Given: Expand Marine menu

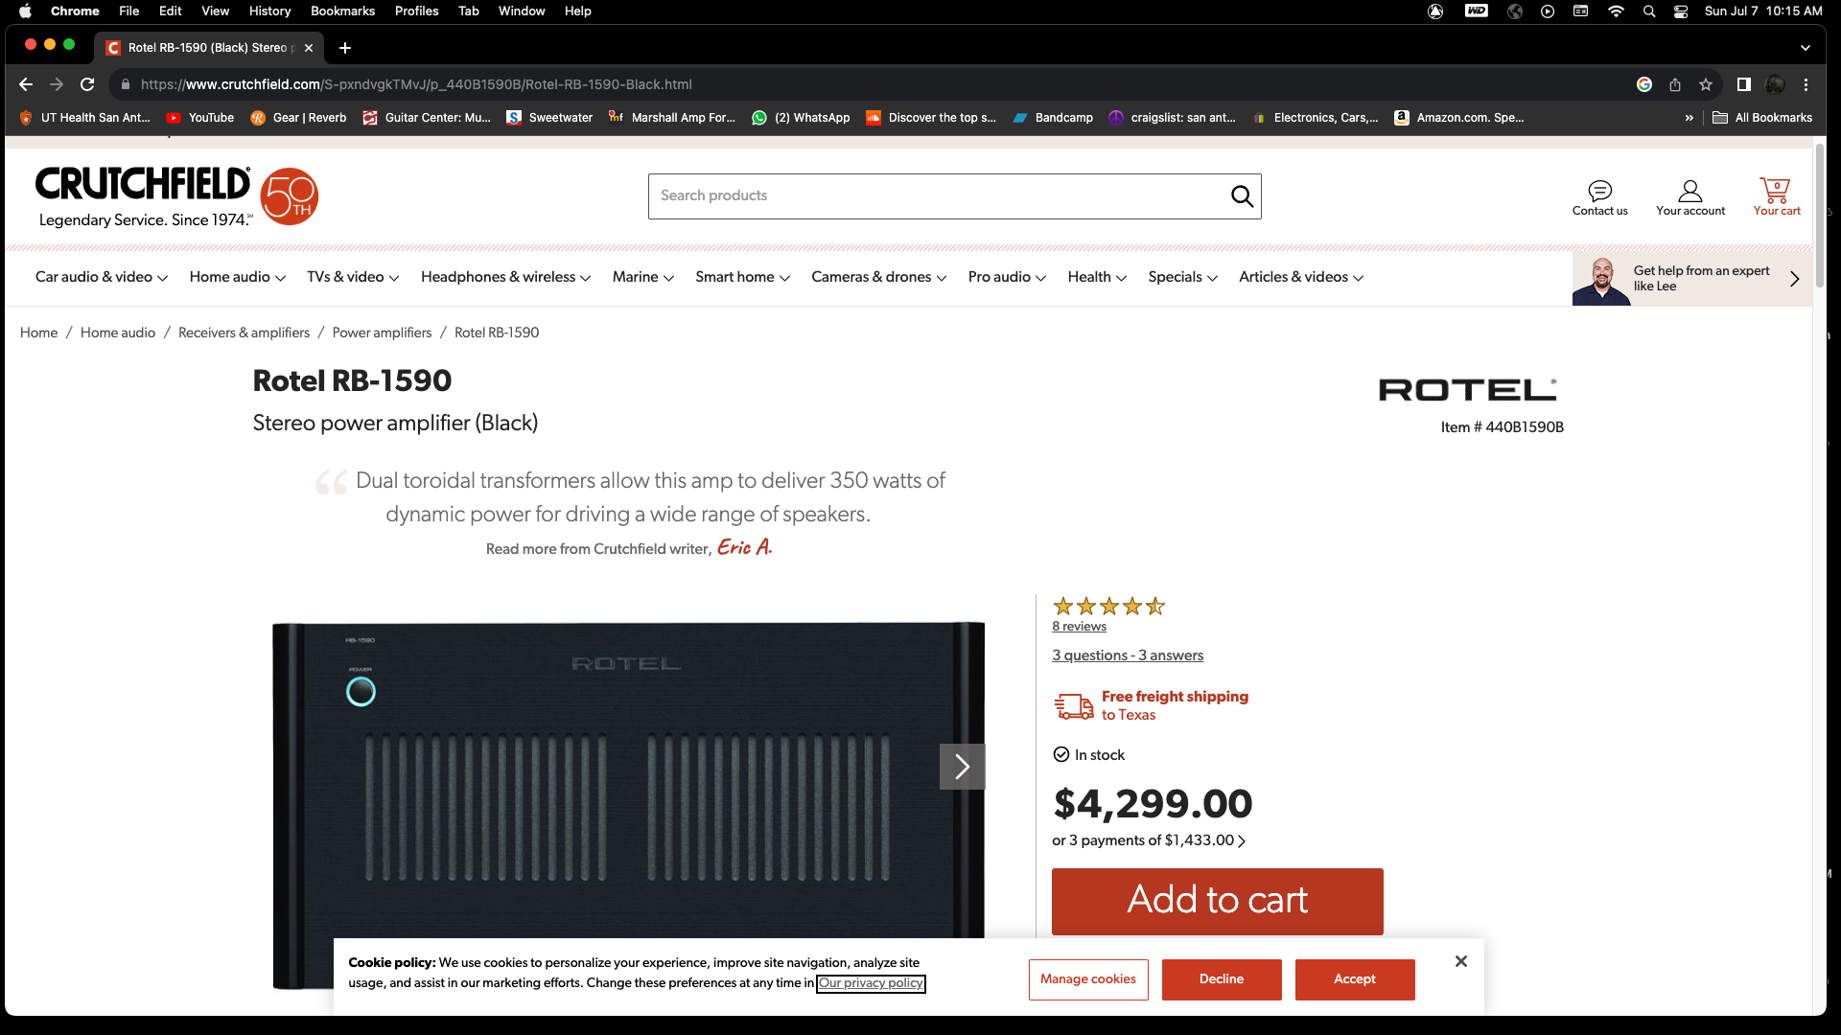Looking at the screenshot, I should 643,277.
